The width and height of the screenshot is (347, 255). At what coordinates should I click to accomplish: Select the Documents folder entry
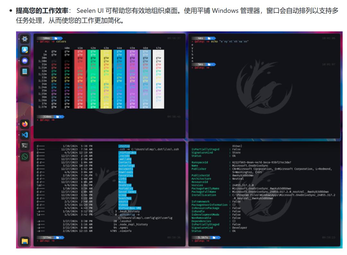pos(126,169)
